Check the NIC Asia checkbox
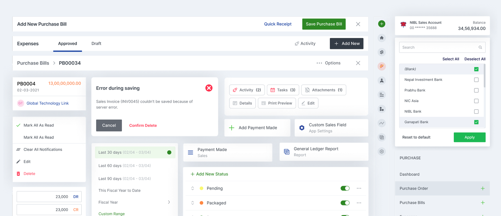Screen dimensions: 501x216 pos(476,101)
